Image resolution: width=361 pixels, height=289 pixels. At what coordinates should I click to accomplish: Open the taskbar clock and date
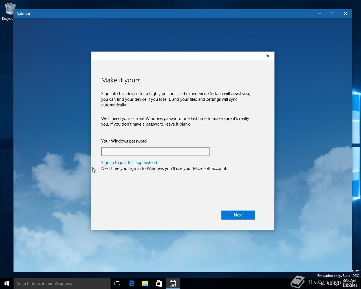point(349,283)
